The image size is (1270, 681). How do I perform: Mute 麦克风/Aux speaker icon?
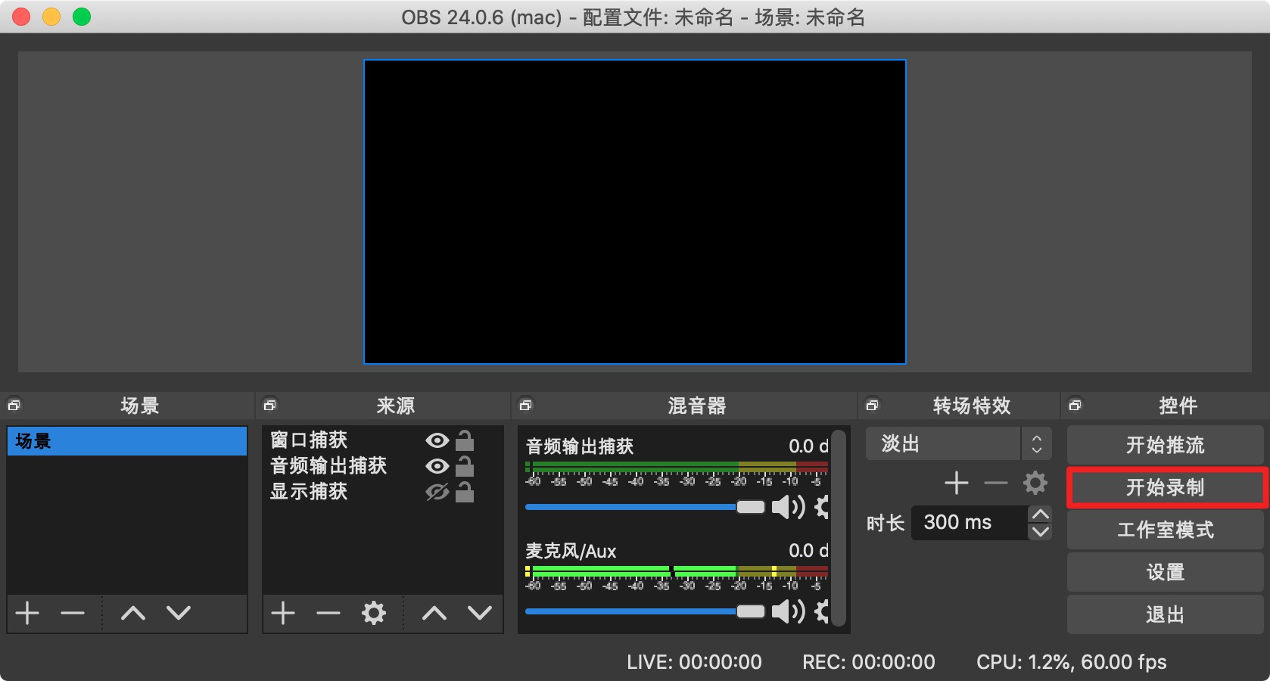(x=787, y=611)
